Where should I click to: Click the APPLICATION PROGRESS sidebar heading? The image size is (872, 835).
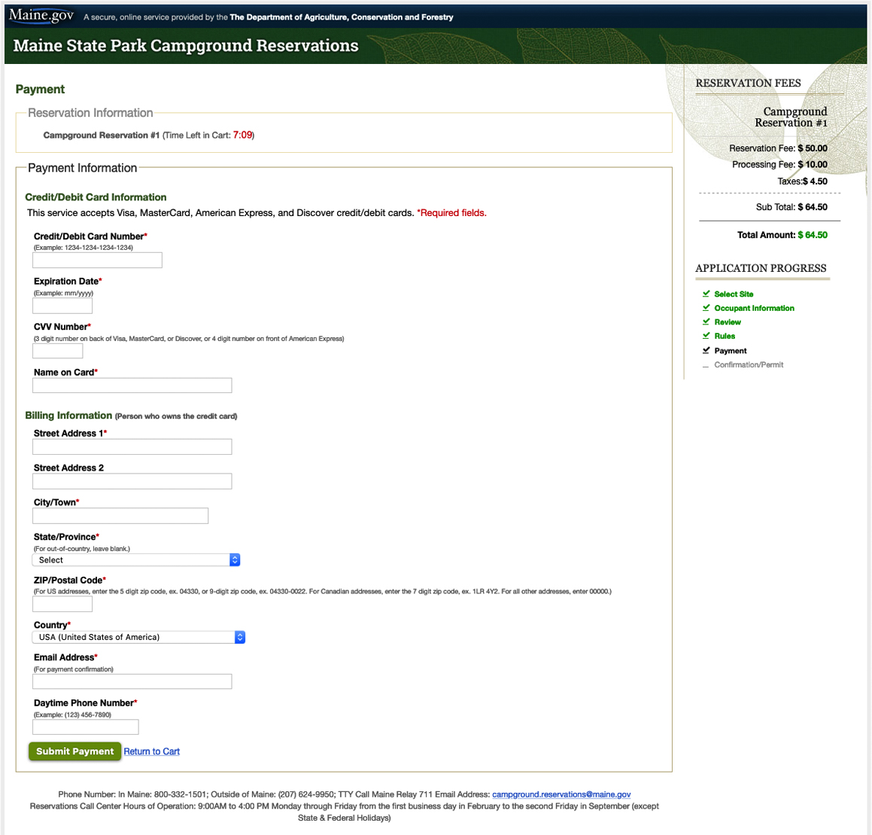click(761, 268)
